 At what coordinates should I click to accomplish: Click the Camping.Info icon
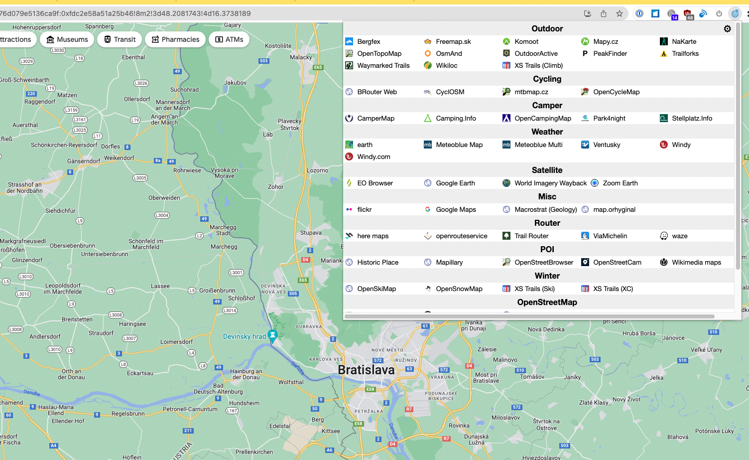(x=428, y=118)
